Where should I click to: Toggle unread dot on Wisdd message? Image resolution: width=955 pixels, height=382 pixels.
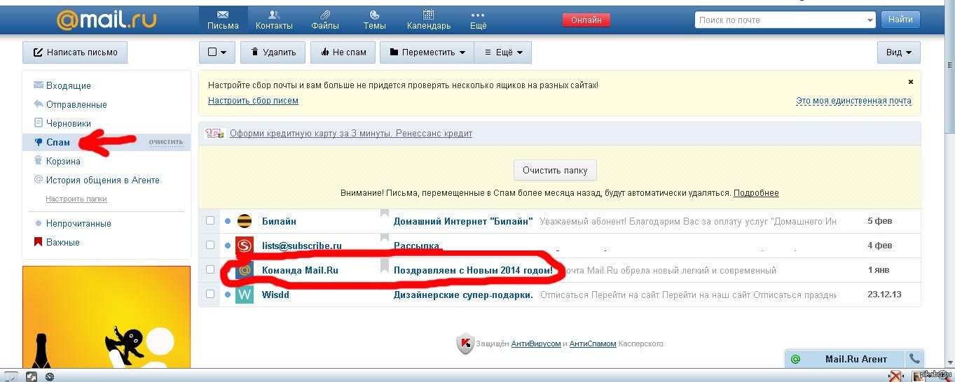228,295
